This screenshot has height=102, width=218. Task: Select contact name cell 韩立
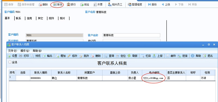(64, 78)
